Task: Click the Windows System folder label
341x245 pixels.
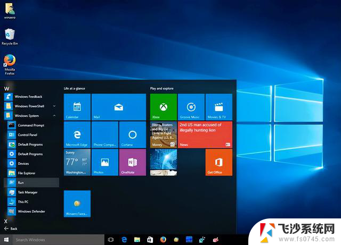Action: click(x=27, y=116)
